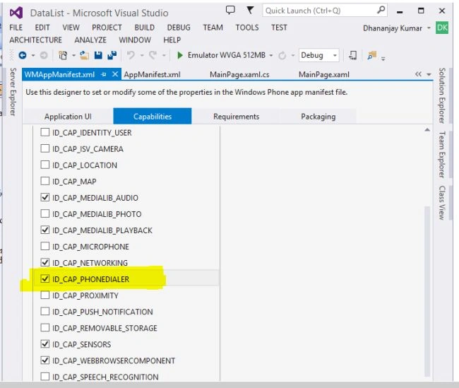Switch to Application UI designer tab

tap(68, 117)
